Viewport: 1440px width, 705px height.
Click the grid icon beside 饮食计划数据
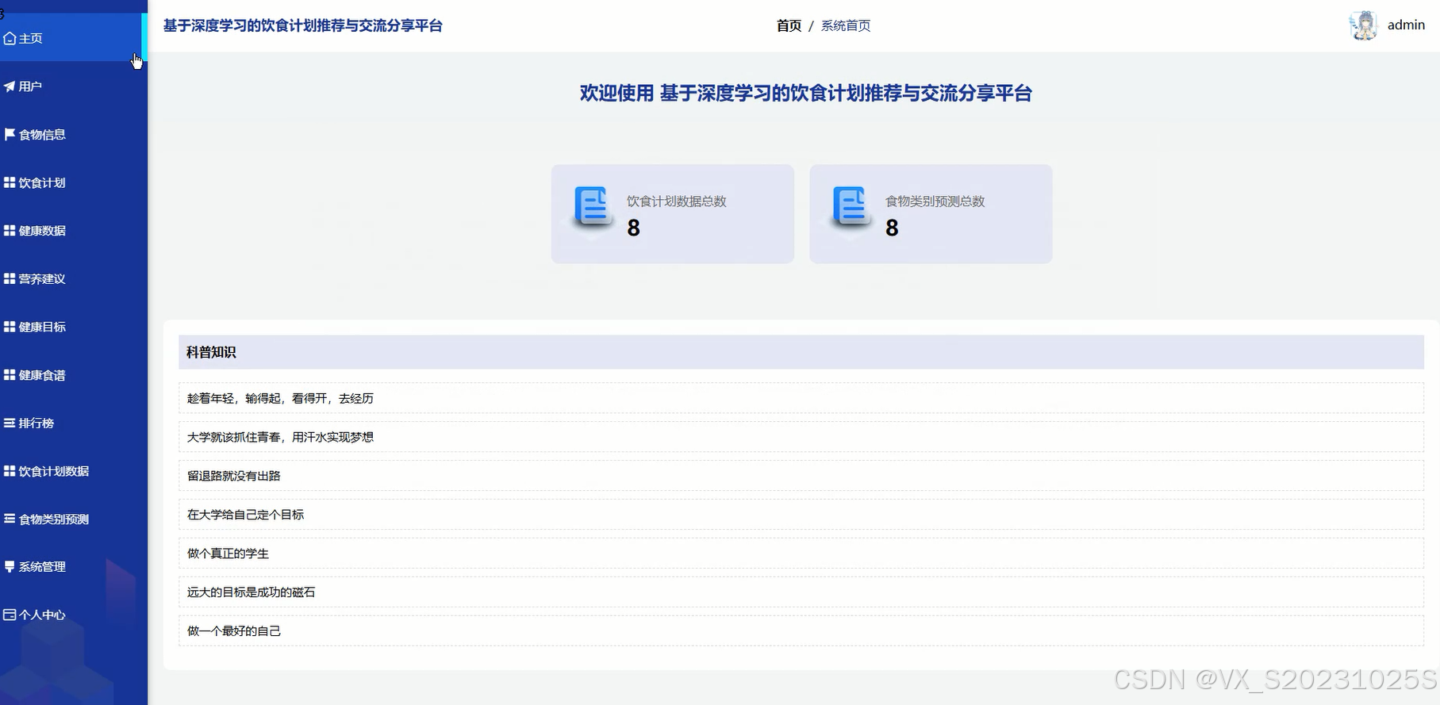(x=10, y=471)
